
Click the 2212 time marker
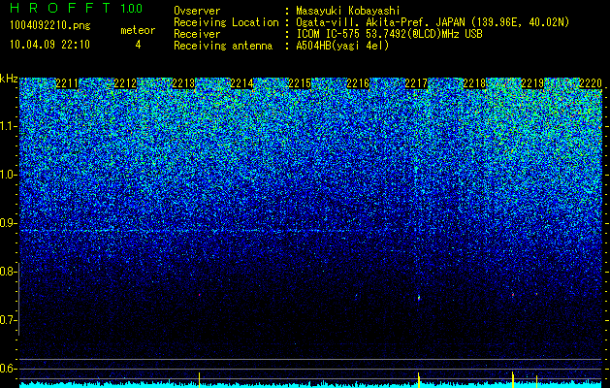(125, 83)
